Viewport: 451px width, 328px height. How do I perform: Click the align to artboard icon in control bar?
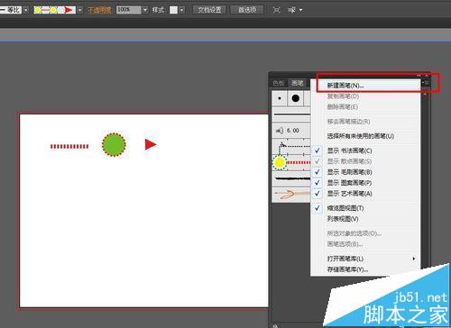pos(276,10)
